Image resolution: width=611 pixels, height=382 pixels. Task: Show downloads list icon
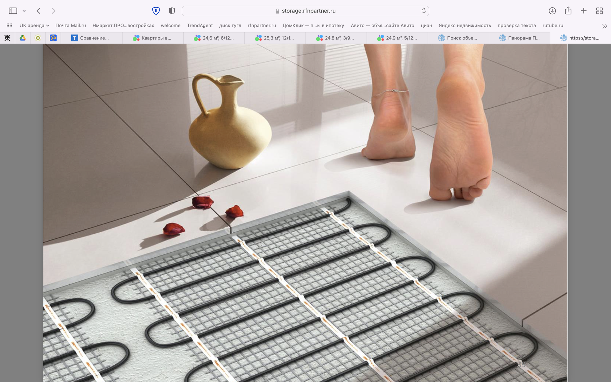click(552, 11)
